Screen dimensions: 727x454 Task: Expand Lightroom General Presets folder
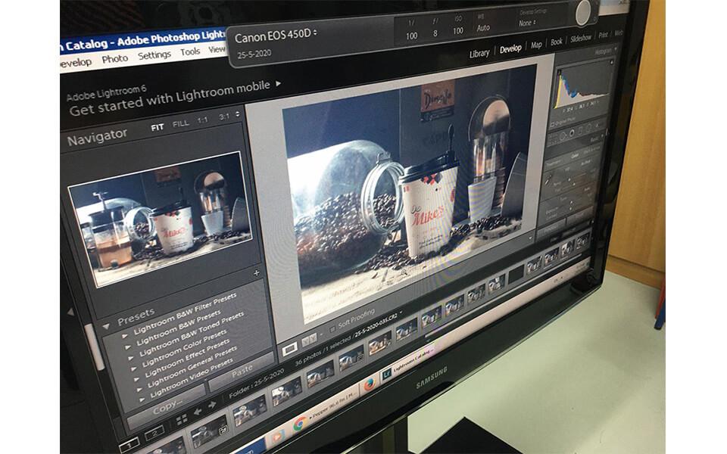pyautogui.click(x=139, y=389)
